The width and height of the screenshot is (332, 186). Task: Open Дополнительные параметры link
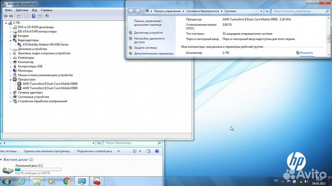(x=154, y=54)
